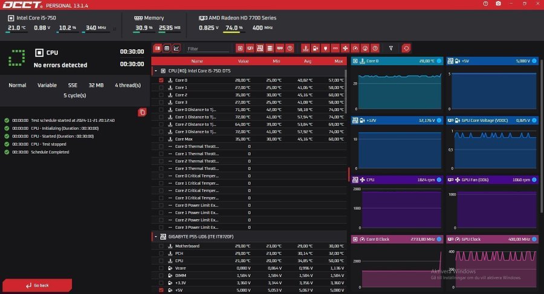544x294 pixels.
Task: Switch to the table-only view icon
Action: [x=167, y=48]
